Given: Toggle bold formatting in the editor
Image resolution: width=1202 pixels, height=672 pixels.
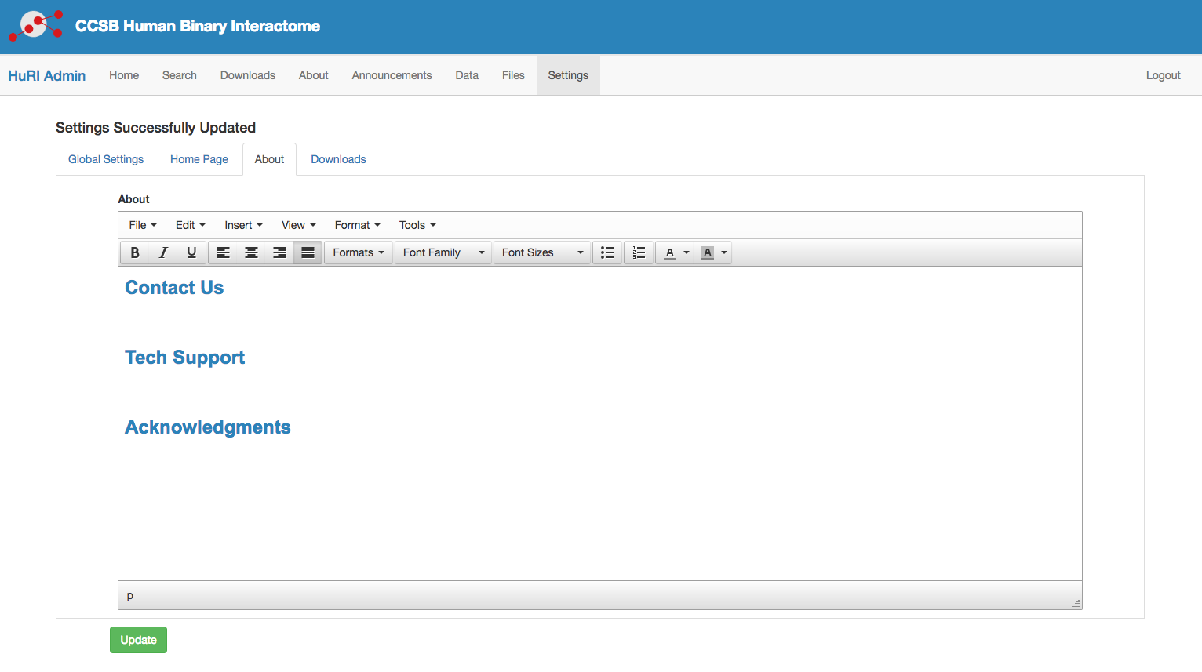Looking at the screenshot, I should point(135,252).
